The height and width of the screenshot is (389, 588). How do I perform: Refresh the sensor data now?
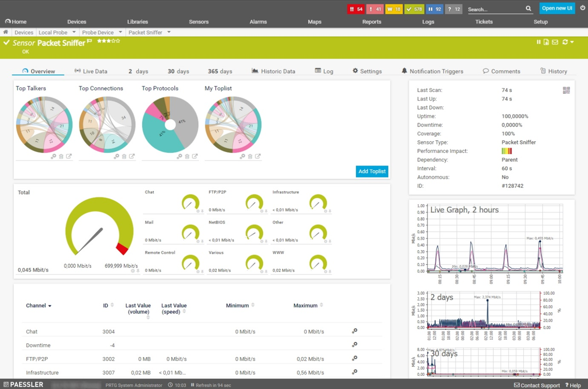564,42
